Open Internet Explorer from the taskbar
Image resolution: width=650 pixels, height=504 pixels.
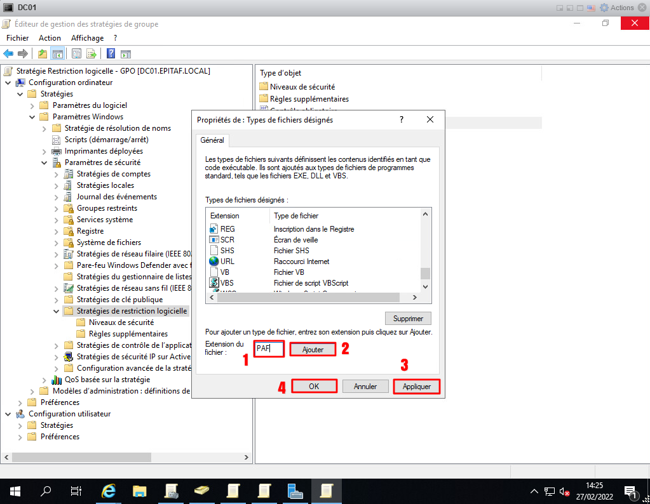pos(109,491)
